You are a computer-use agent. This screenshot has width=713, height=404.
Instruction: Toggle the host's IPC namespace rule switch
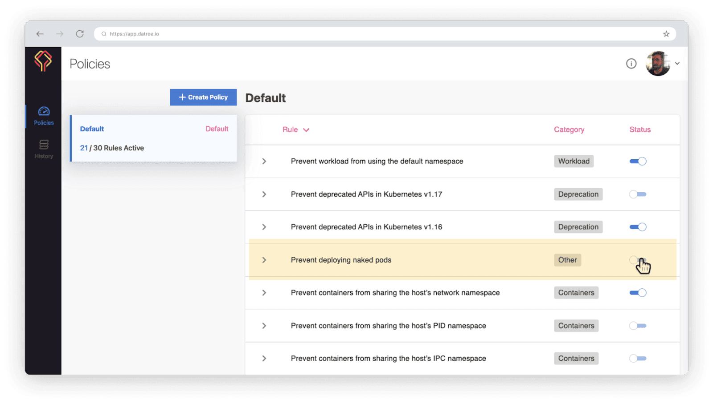pyautogui.click(x=638, y=359)
